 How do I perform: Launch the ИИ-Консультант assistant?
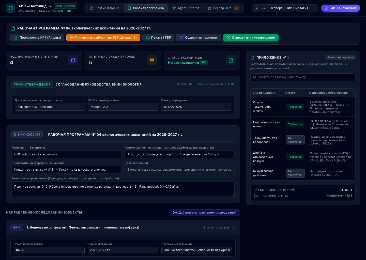[341, 8]
